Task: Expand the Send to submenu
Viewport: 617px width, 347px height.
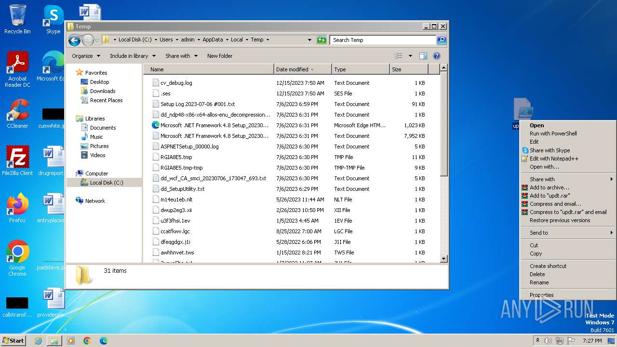Action: click(568, 233)
